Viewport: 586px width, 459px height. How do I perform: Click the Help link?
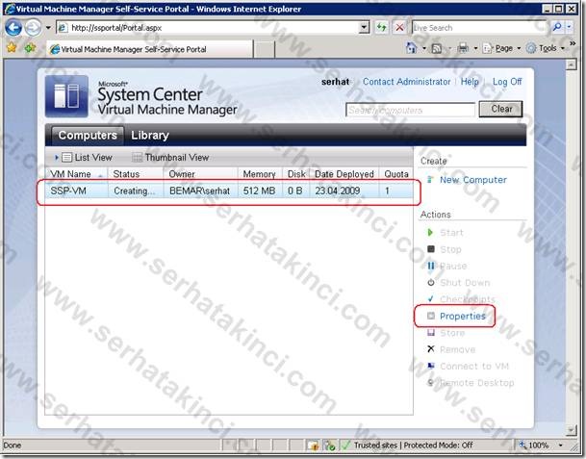point(470,82)
